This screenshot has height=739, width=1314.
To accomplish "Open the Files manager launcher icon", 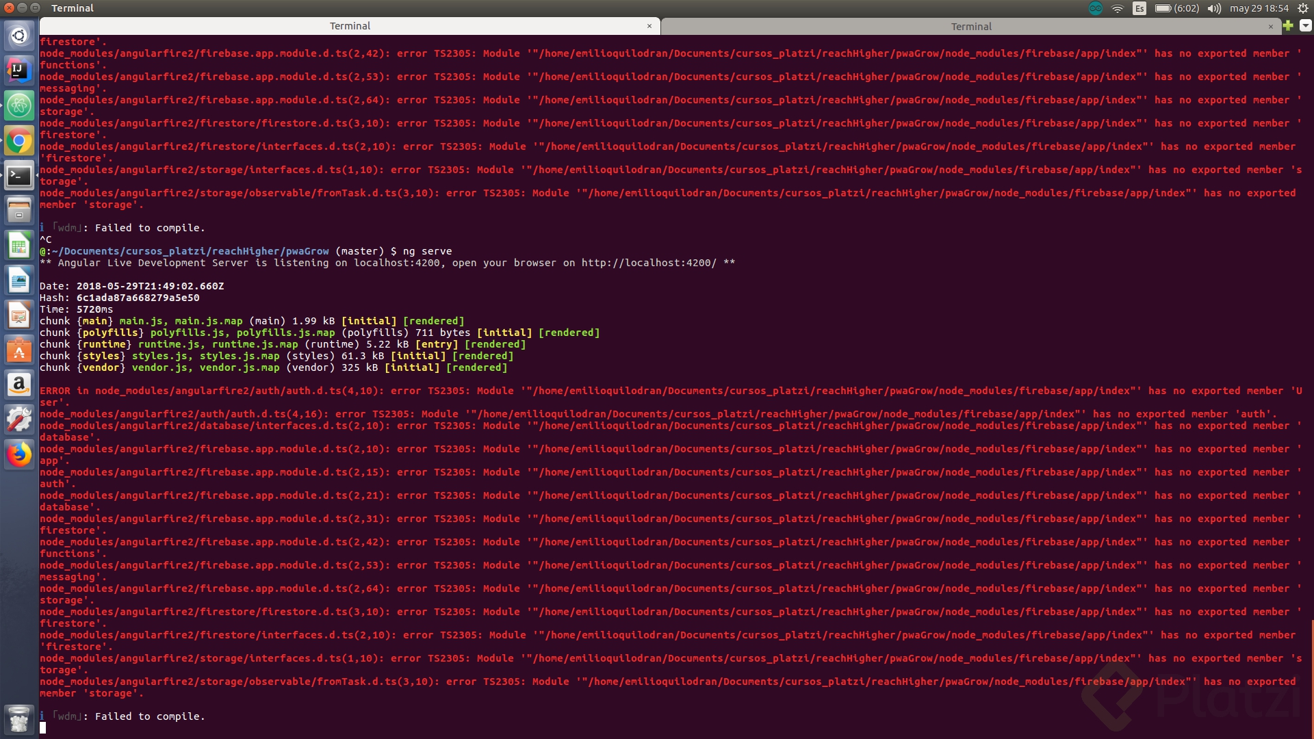I will [x=19, y=210].
